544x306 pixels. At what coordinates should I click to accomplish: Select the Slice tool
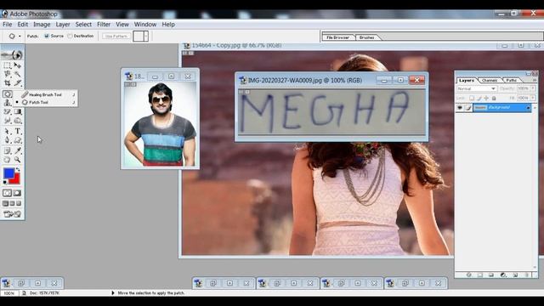coord(17,83)
